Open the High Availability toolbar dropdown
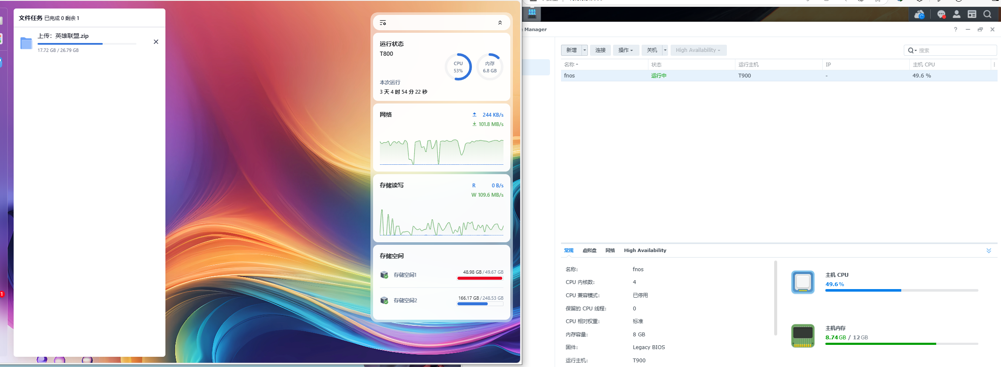 698,50
